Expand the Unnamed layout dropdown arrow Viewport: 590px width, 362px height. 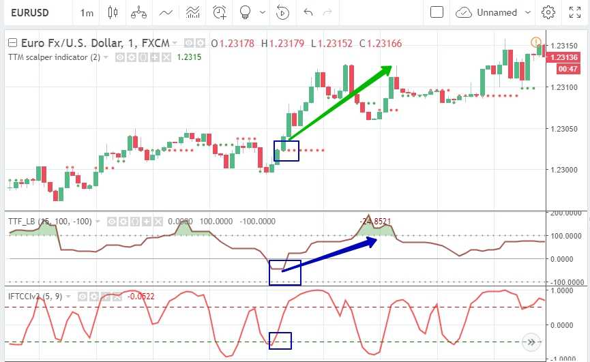(x=529, y=12)
